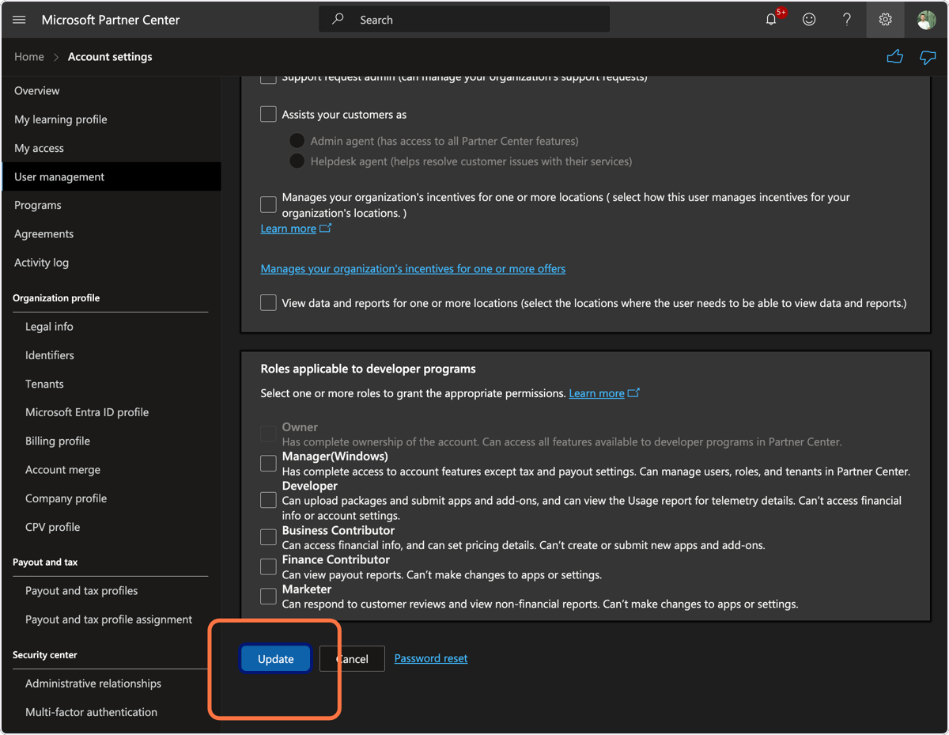Check the Manager(Windows) role checkbox
Viewport: 949px width, 735px height.
coord(268,464)
